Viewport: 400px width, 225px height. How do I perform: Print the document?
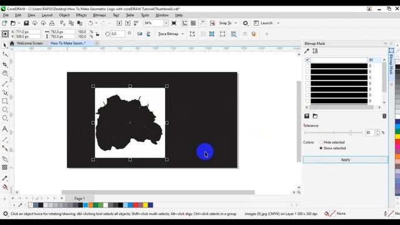(52, 23)
